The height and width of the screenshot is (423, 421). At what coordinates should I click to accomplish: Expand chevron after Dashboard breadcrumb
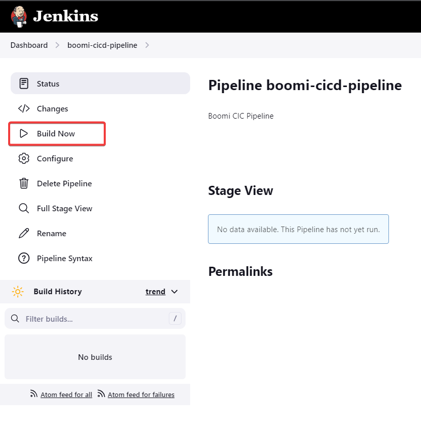point(57,45)
